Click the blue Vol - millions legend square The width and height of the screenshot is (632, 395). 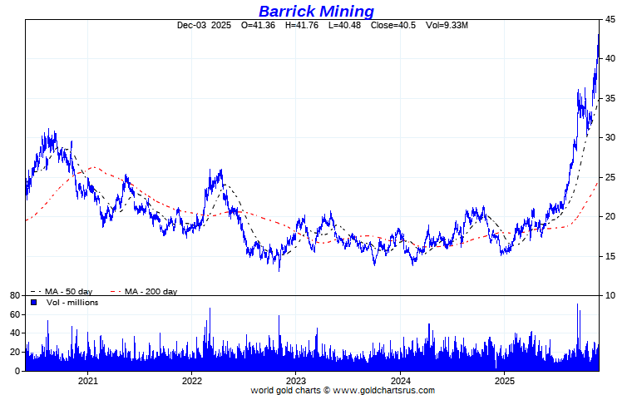34,303
